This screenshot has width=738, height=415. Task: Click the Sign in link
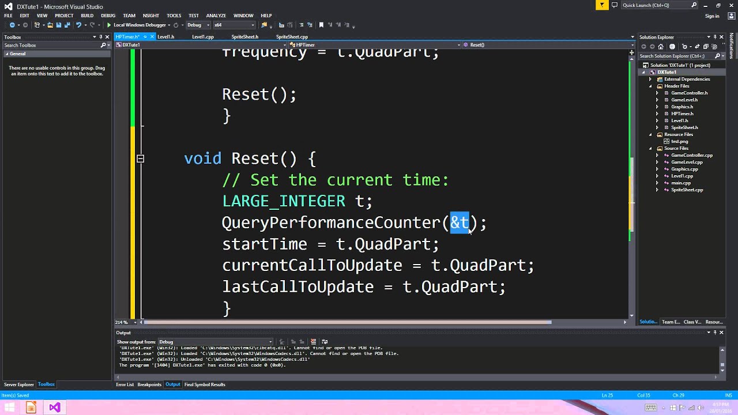[712, 16]
